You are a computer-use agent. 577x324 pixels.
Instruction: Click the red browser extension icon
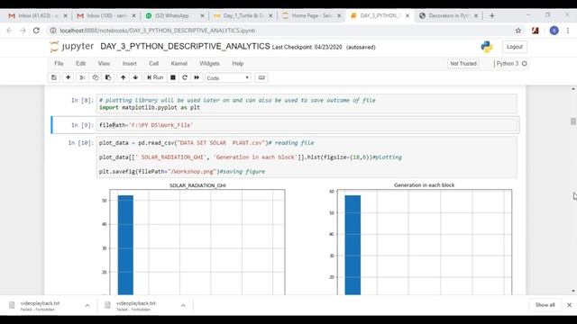click(536, 31)
